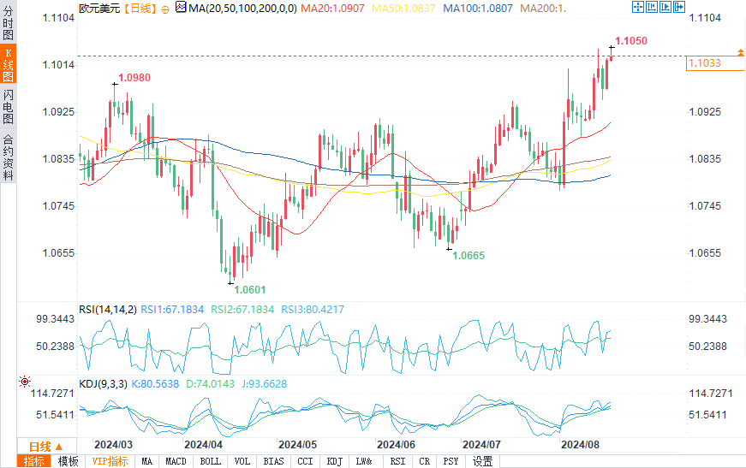The width and height of the screenshot is (746, 468).
Task: Open the 闪电图 side tab
Action: click(x=8, y=106)
